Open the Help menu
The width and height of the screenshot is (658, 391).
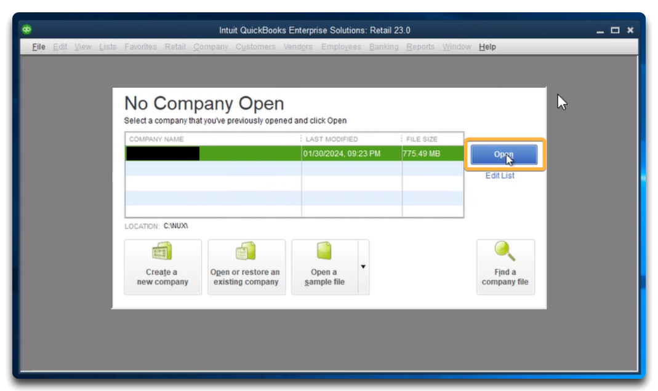click(x=487, y=47)
